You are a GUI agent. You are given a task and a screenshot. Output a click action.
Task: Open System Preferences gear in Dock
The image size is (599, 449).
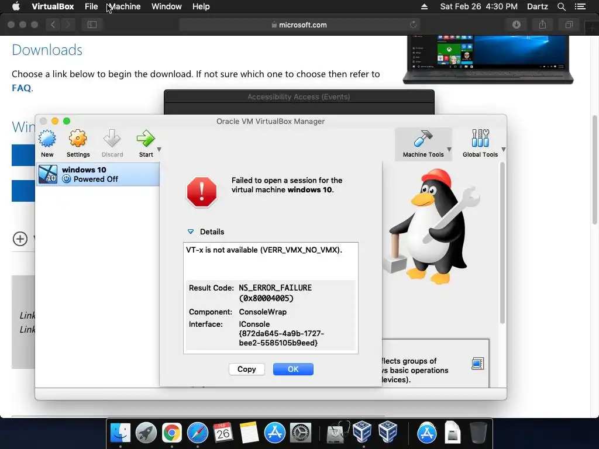pyautogui.click(x=301, y=433)
